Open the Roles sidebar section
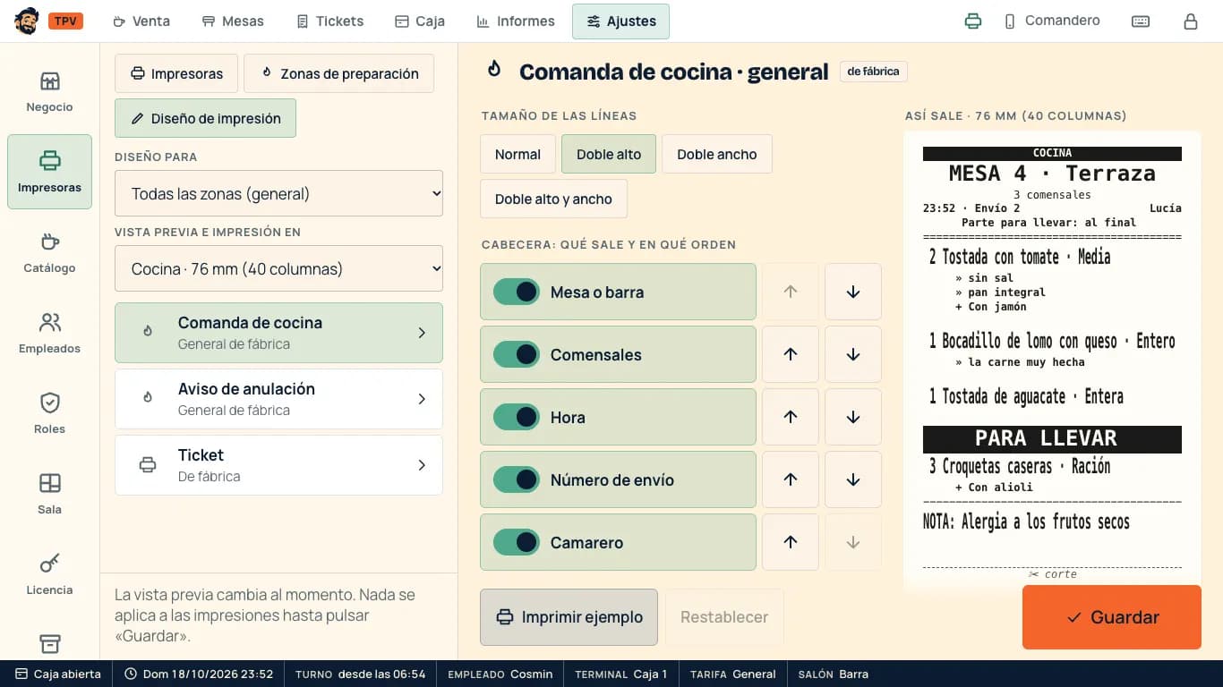The width and height of the screenshot is (1223, 687). [x=49, y=414]
